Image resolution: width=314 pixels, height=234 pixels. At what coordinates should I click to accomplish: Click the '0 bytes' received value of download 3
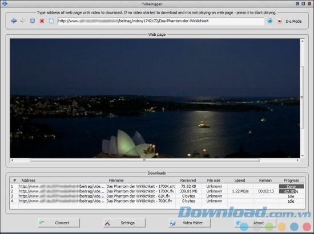click(x=188, y=196)
